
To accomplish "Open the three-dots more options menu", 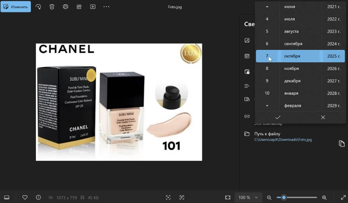I will (106, 7).
